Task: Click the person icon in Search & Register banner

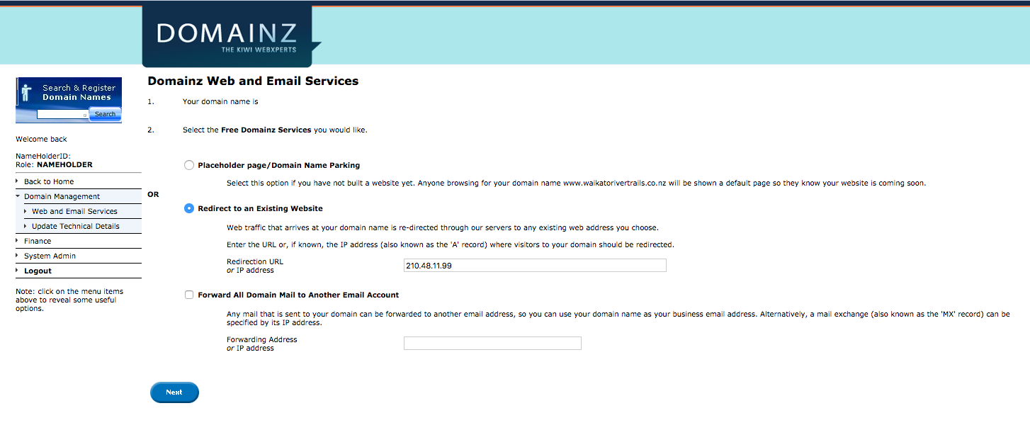Action: (x=26, y=93)
